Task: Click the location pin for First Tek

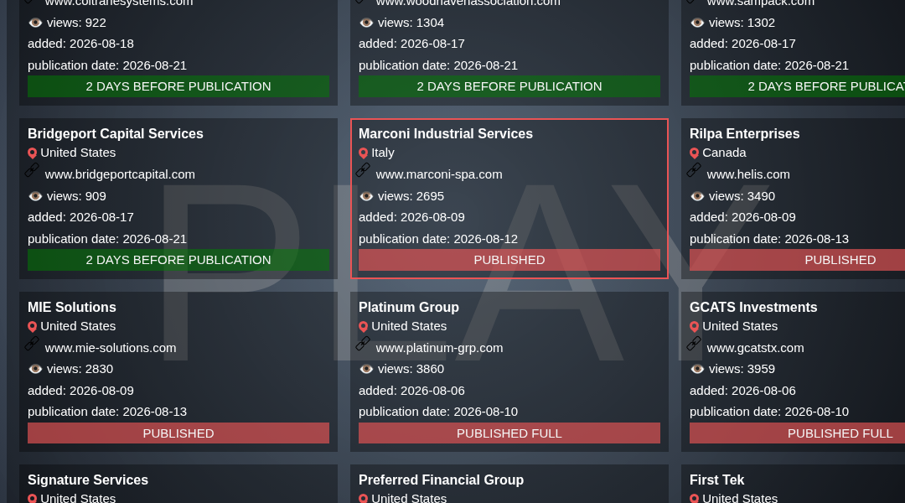Action: 695,498
